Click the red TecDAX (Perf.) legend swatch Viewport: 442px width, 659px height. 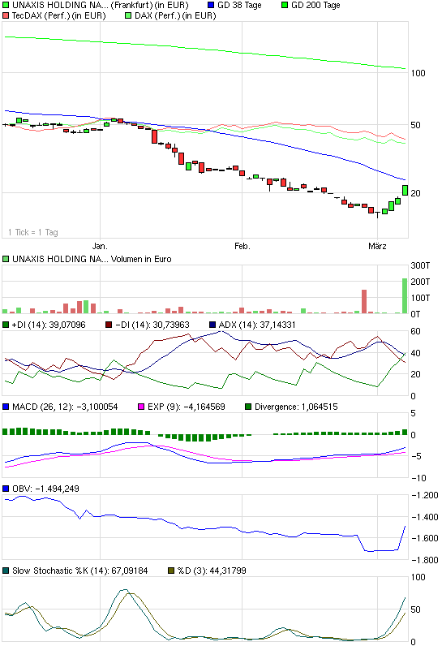[6, 16]
